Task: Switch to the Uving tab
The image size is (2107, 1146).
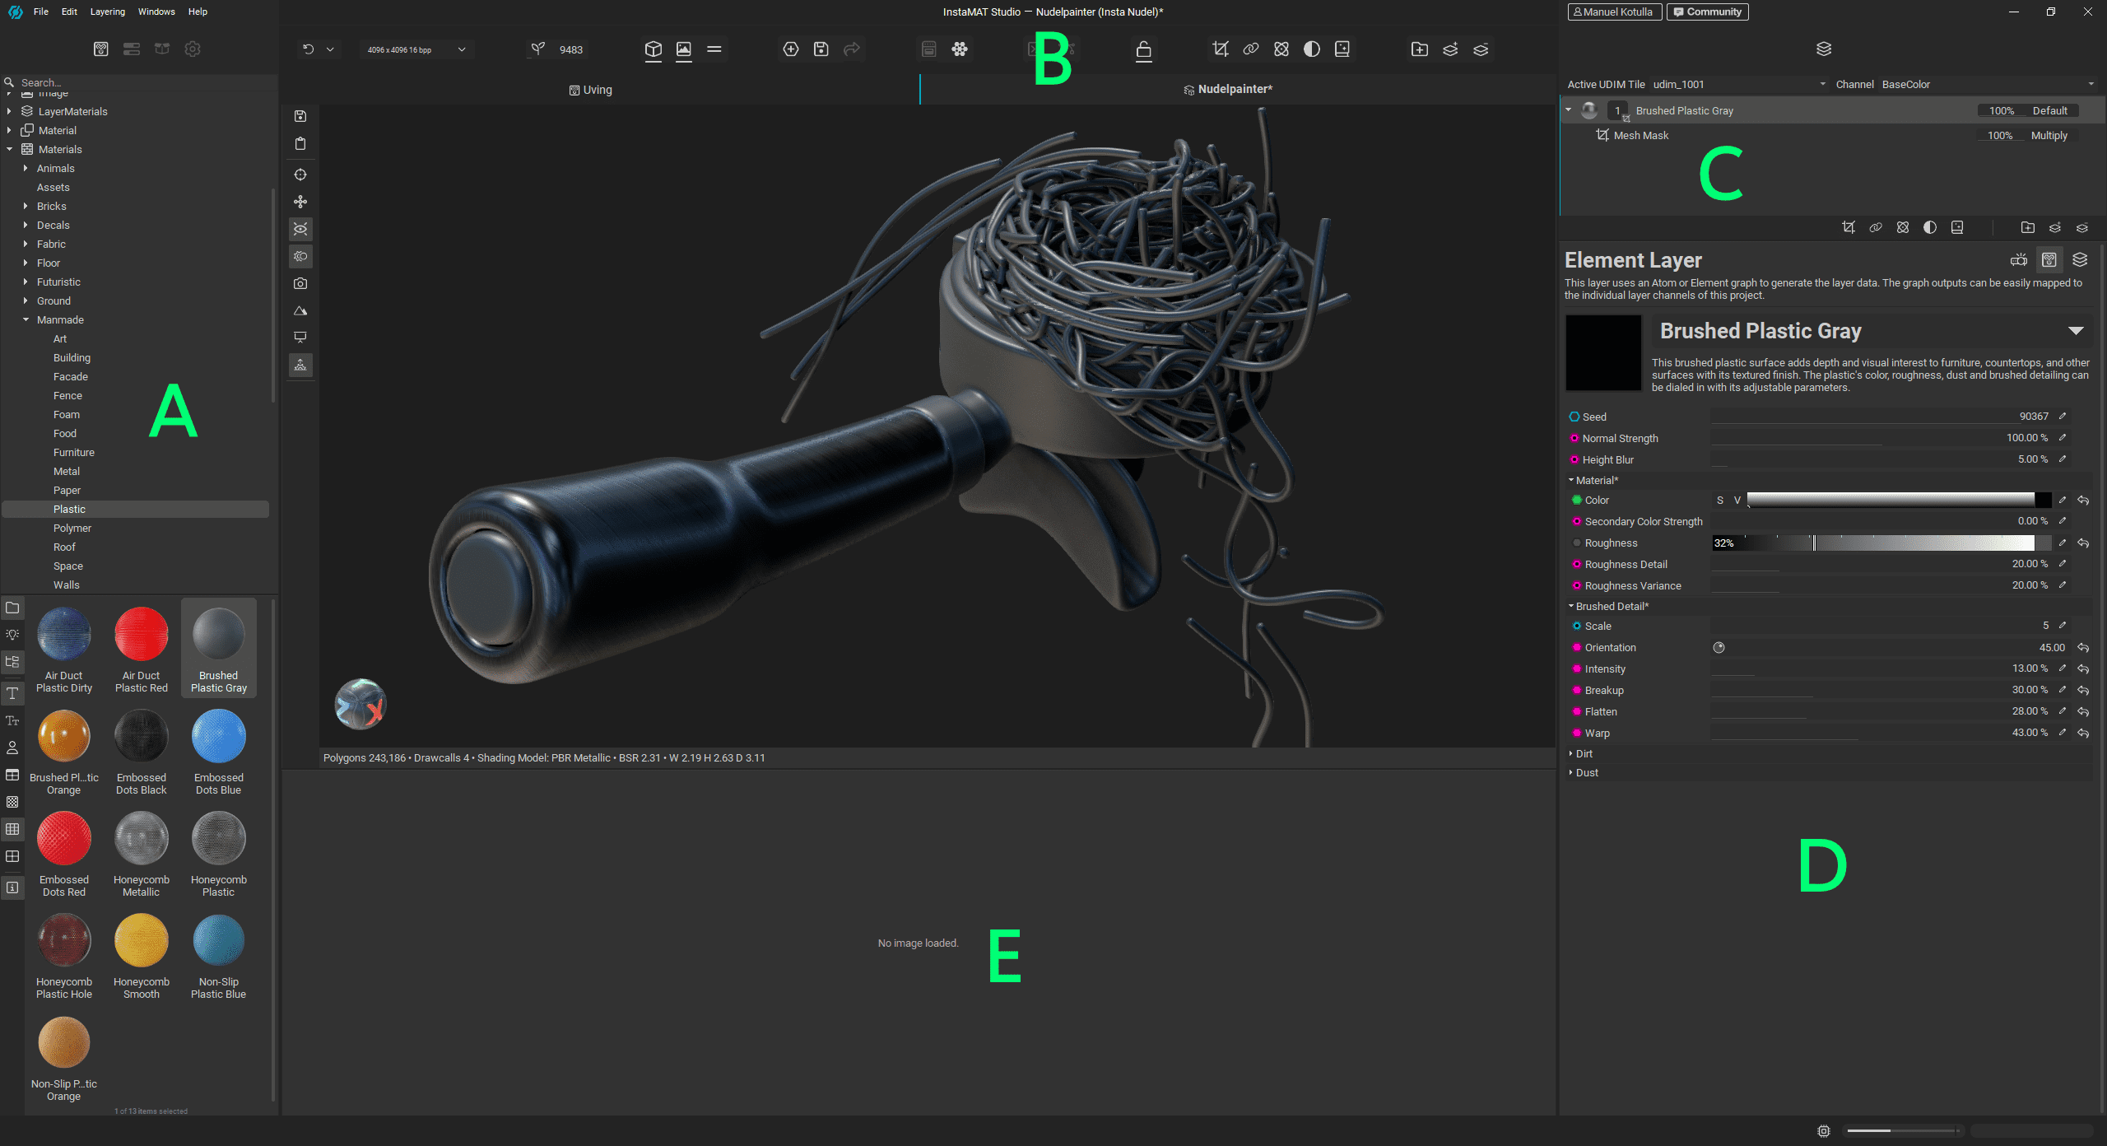Action: point(590,90)
